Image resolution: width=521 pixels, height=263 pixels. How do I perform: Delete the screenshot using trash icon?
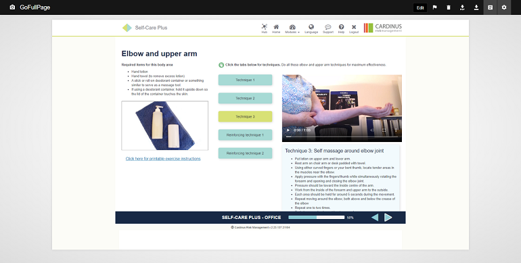(x=449, y=7)
